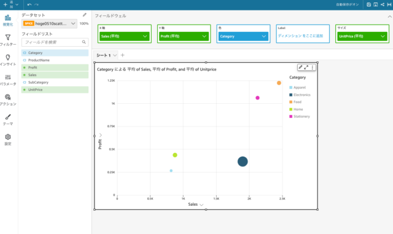
Task: Select the Profit field in list
Action: point(55,68)
